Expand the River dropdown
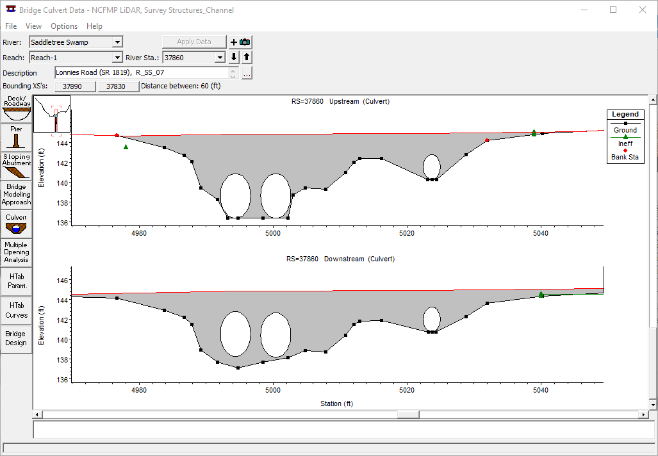The image size is (658, 456). point(117,42)
